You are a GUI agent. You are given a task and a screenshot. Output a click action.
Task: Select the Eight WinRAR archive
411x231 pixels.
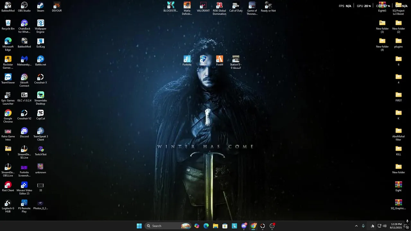(398, 187)
